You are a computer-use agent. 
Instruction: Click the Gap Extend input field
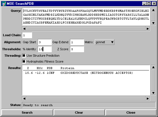pyautogui.click(x=77, y=42)
